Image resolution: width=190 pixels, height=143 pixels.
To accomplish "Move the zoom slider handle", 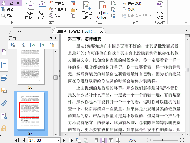I will pyautogui.click(x=162, y=140).
